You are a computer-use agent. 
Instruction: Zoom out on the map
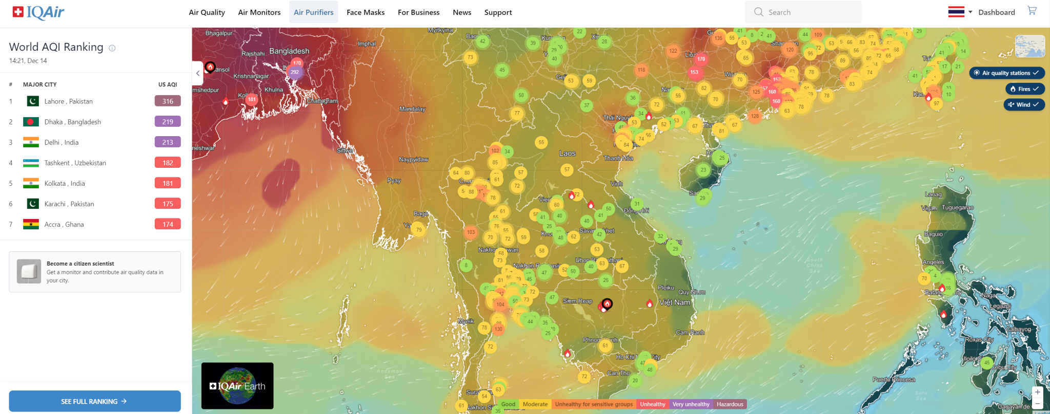click(x=1038, y=404)
